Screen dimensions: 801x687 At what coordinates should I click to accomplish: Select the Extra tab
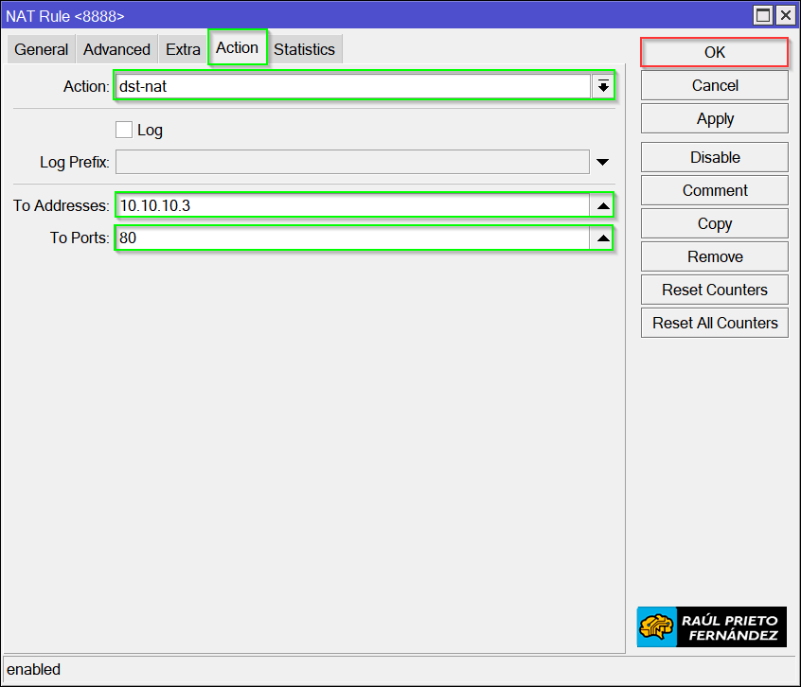coord(183,50)
